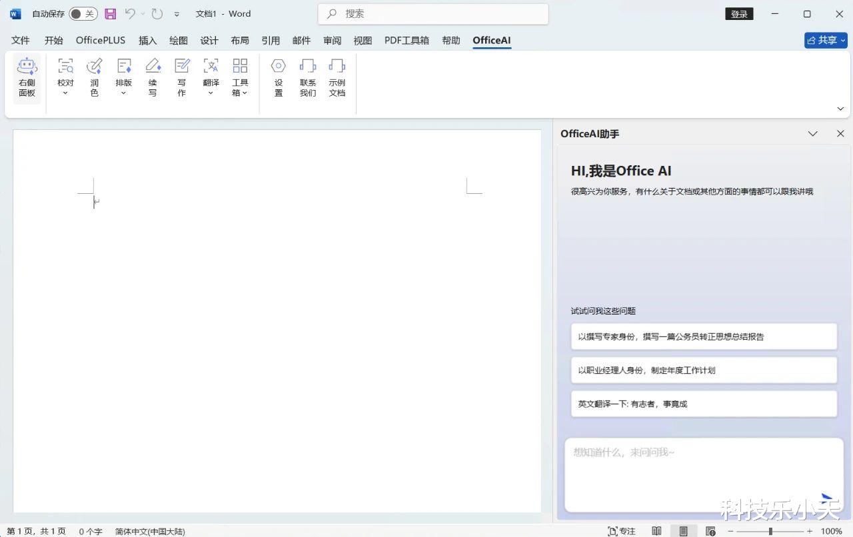Expand the 翻译 dropdown arrow
Image resolution: width=853 pixels, height=537 pixels.
coord(211,93)
